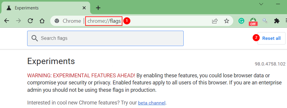Open the beta channel link
Image resolution: width=287 pixels, height=108 pixels.
pyautogui.click(x=152, y=103)
